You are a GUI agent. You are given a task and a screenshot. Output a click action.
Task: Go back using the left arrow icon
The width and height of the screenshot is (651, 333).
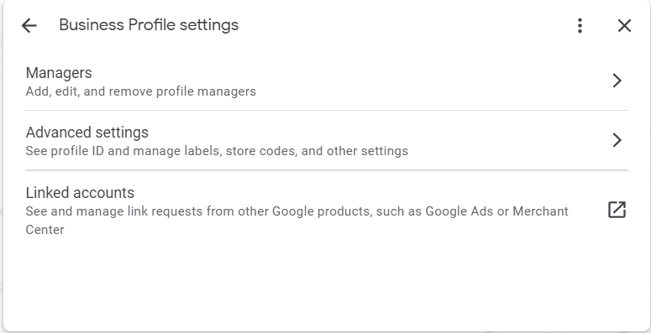click(x=29, y=26)
